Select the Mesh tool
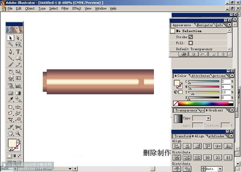 tap(11, 93)
